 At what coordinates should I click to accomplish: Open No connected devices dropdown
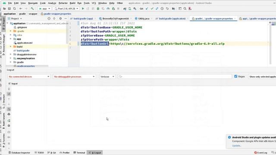[x=29, y=77]
